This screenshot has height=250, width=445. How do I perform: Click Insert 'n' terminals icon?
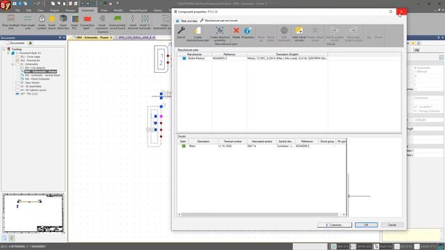[x=145, y=19]
